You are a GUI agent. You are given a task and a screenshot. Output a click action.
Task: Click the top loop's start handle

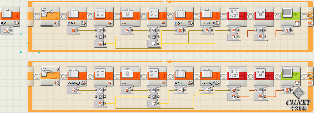tap(30, 17)
